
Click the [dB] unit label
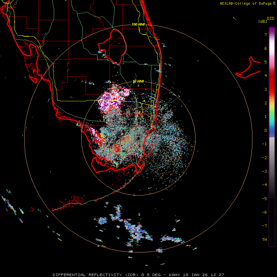click(263, 21)
